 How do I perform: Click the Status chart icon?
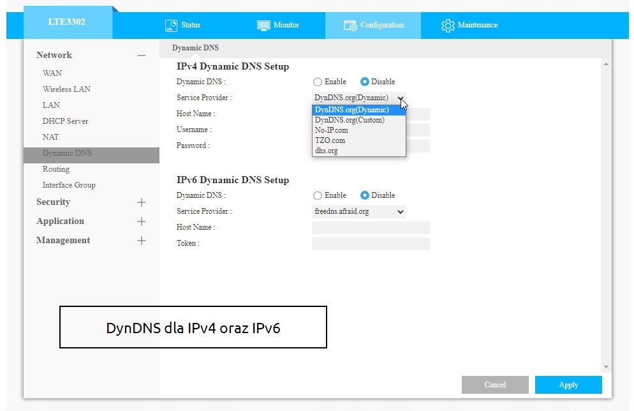click(x=171, y=26)
